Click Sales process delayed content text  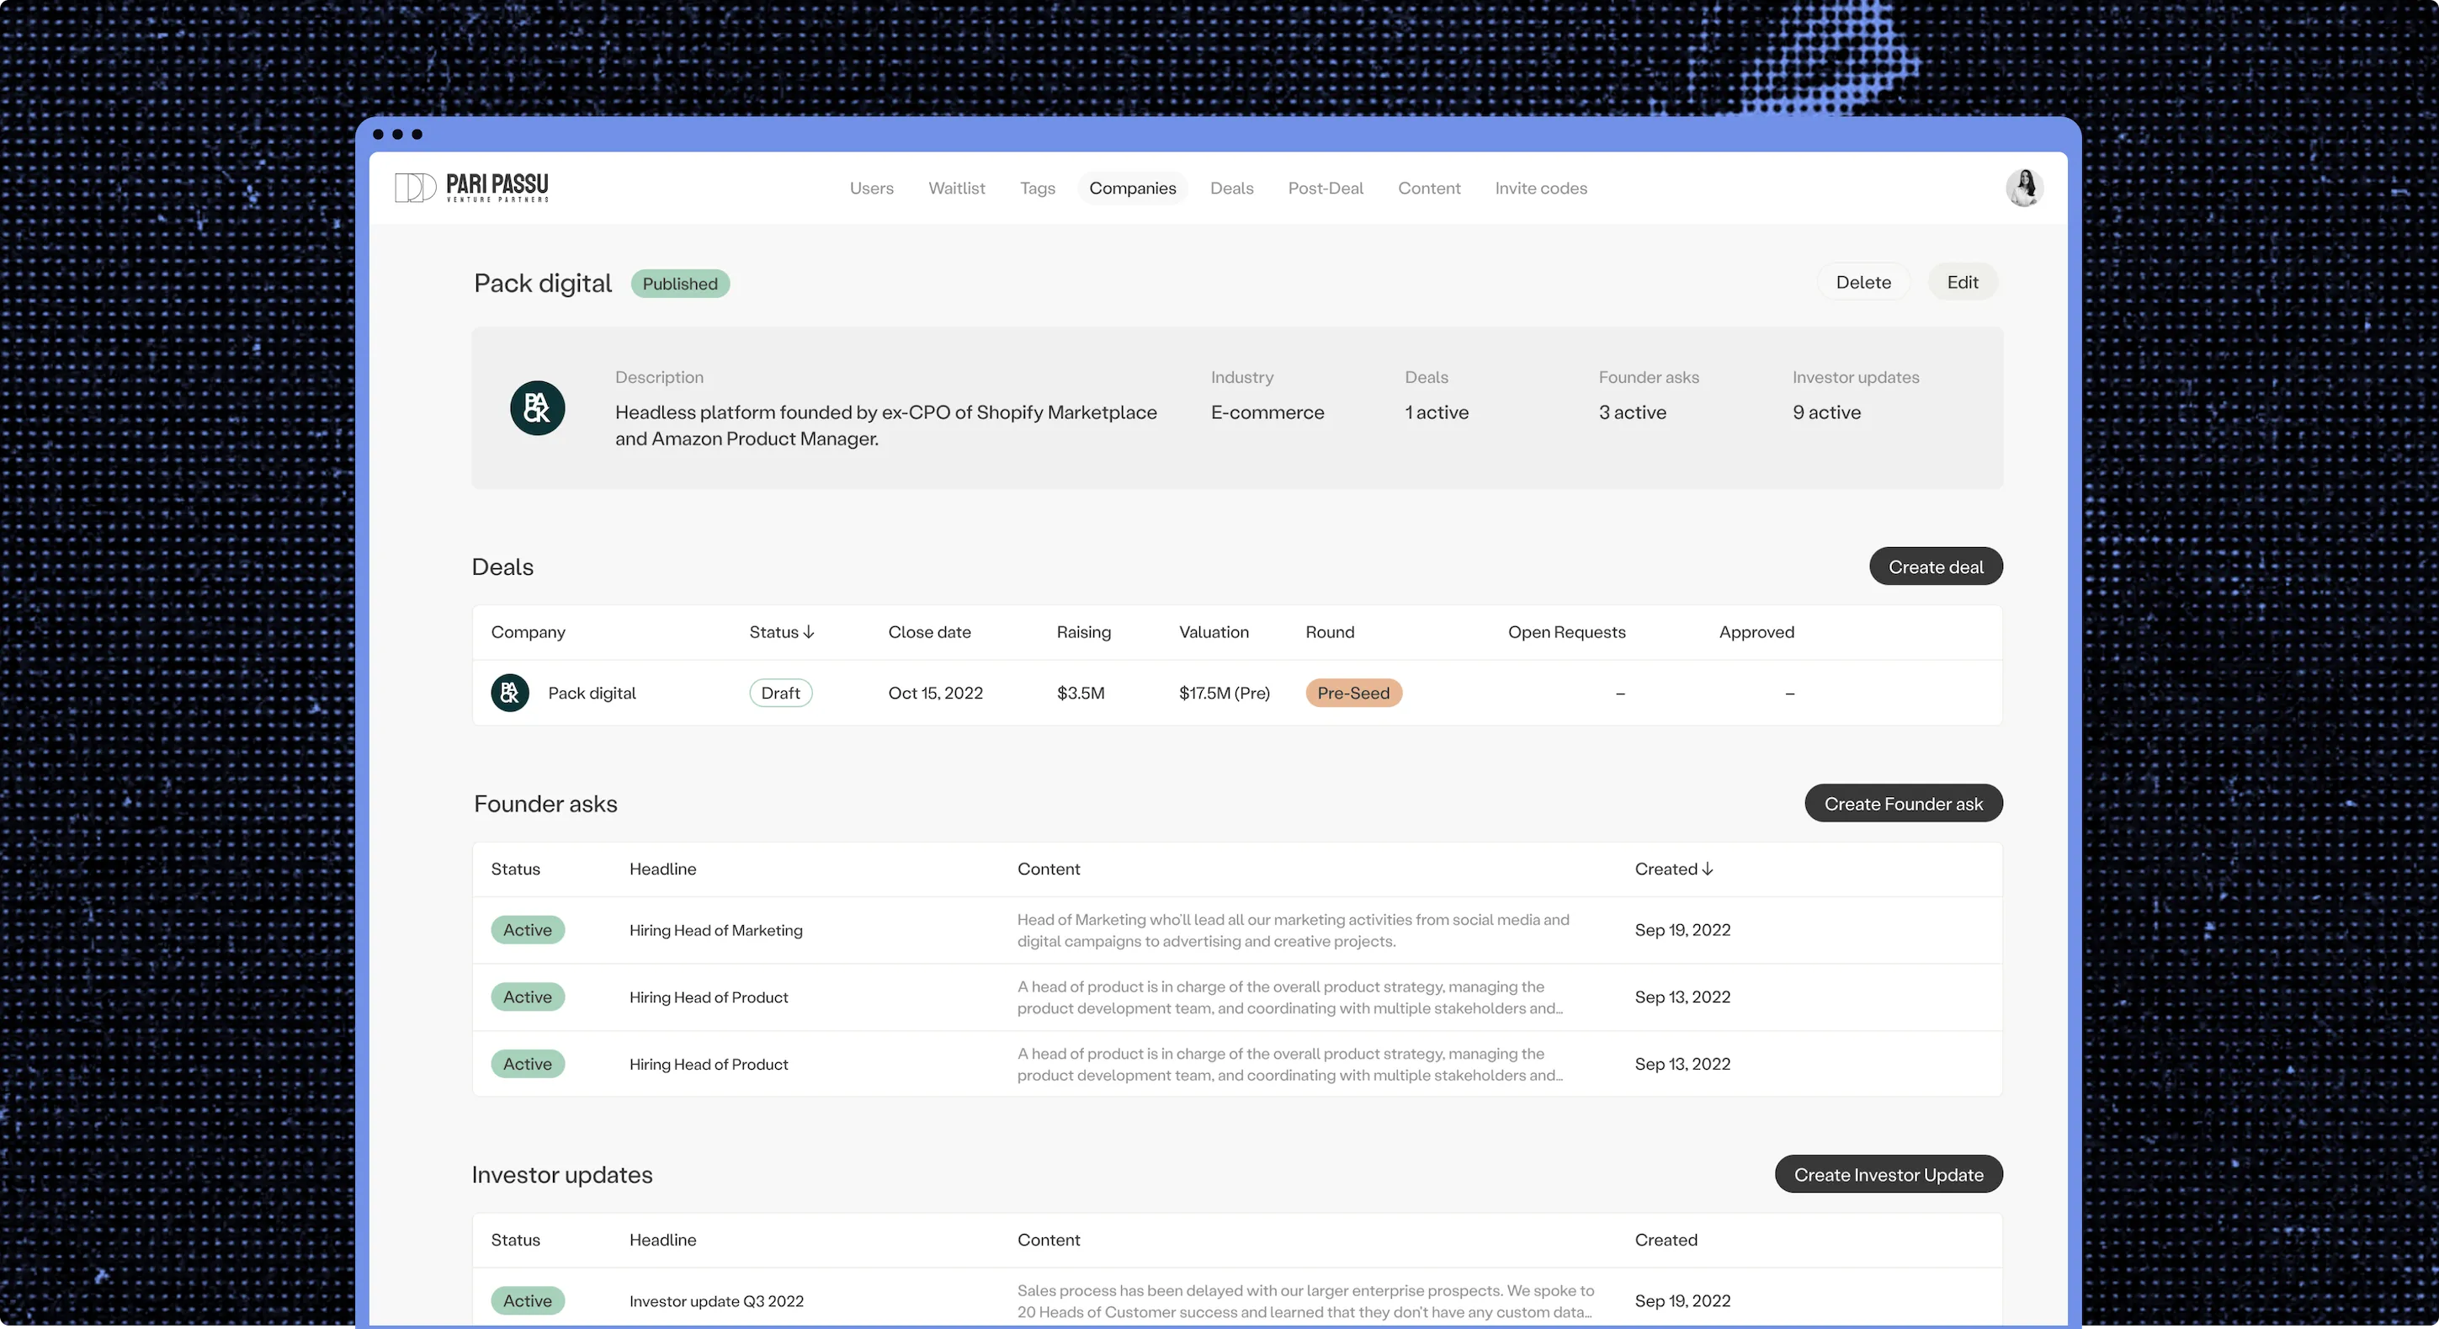[x=1305, y=1301]
